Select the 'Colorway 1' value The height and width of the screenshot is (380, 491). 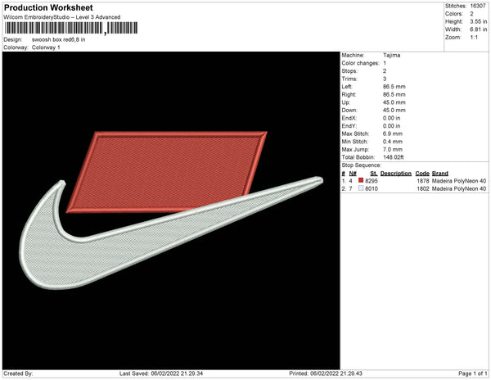(46, 47)
